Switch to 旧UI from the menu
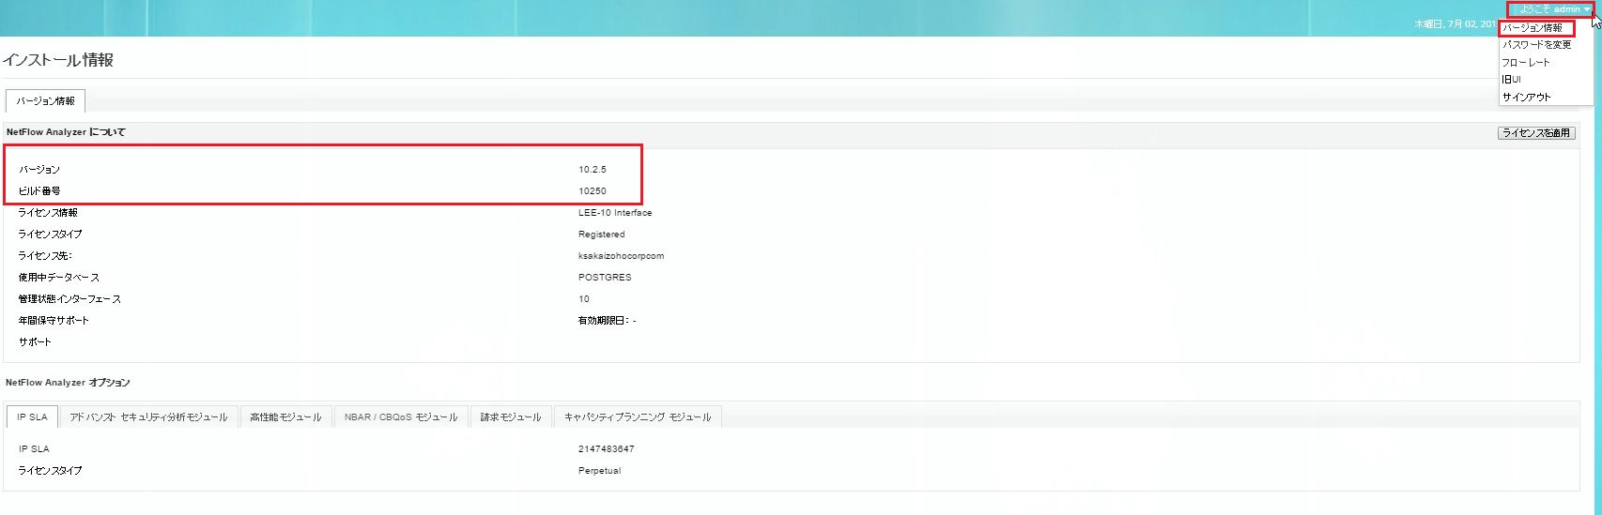 click(1511, 80)
